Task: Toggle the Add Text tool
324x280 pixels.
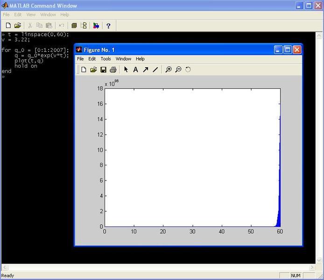Action: pos(135,70)
